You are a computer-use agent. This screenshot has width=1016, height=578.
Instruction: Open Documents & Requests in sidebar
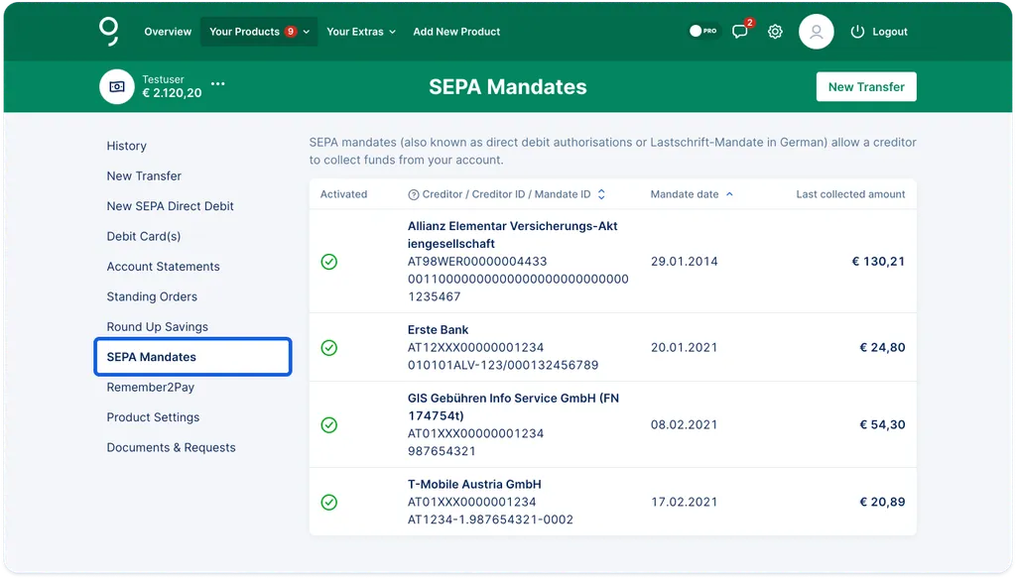[171, 448]
